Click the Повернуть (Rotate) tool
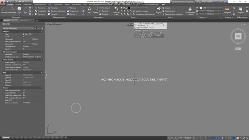 coord(53,8)
